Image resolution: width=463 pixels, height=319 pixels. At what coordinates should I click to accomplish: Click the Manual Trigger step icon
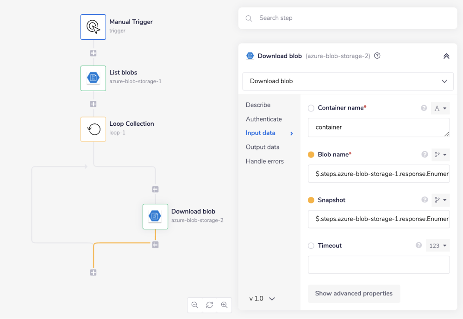tap(93, 27)
